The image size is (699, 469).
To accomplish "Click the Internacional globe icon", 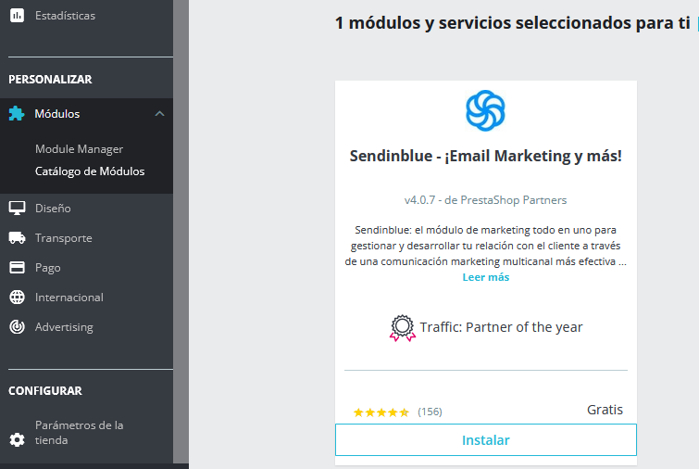I will point(17,298).
